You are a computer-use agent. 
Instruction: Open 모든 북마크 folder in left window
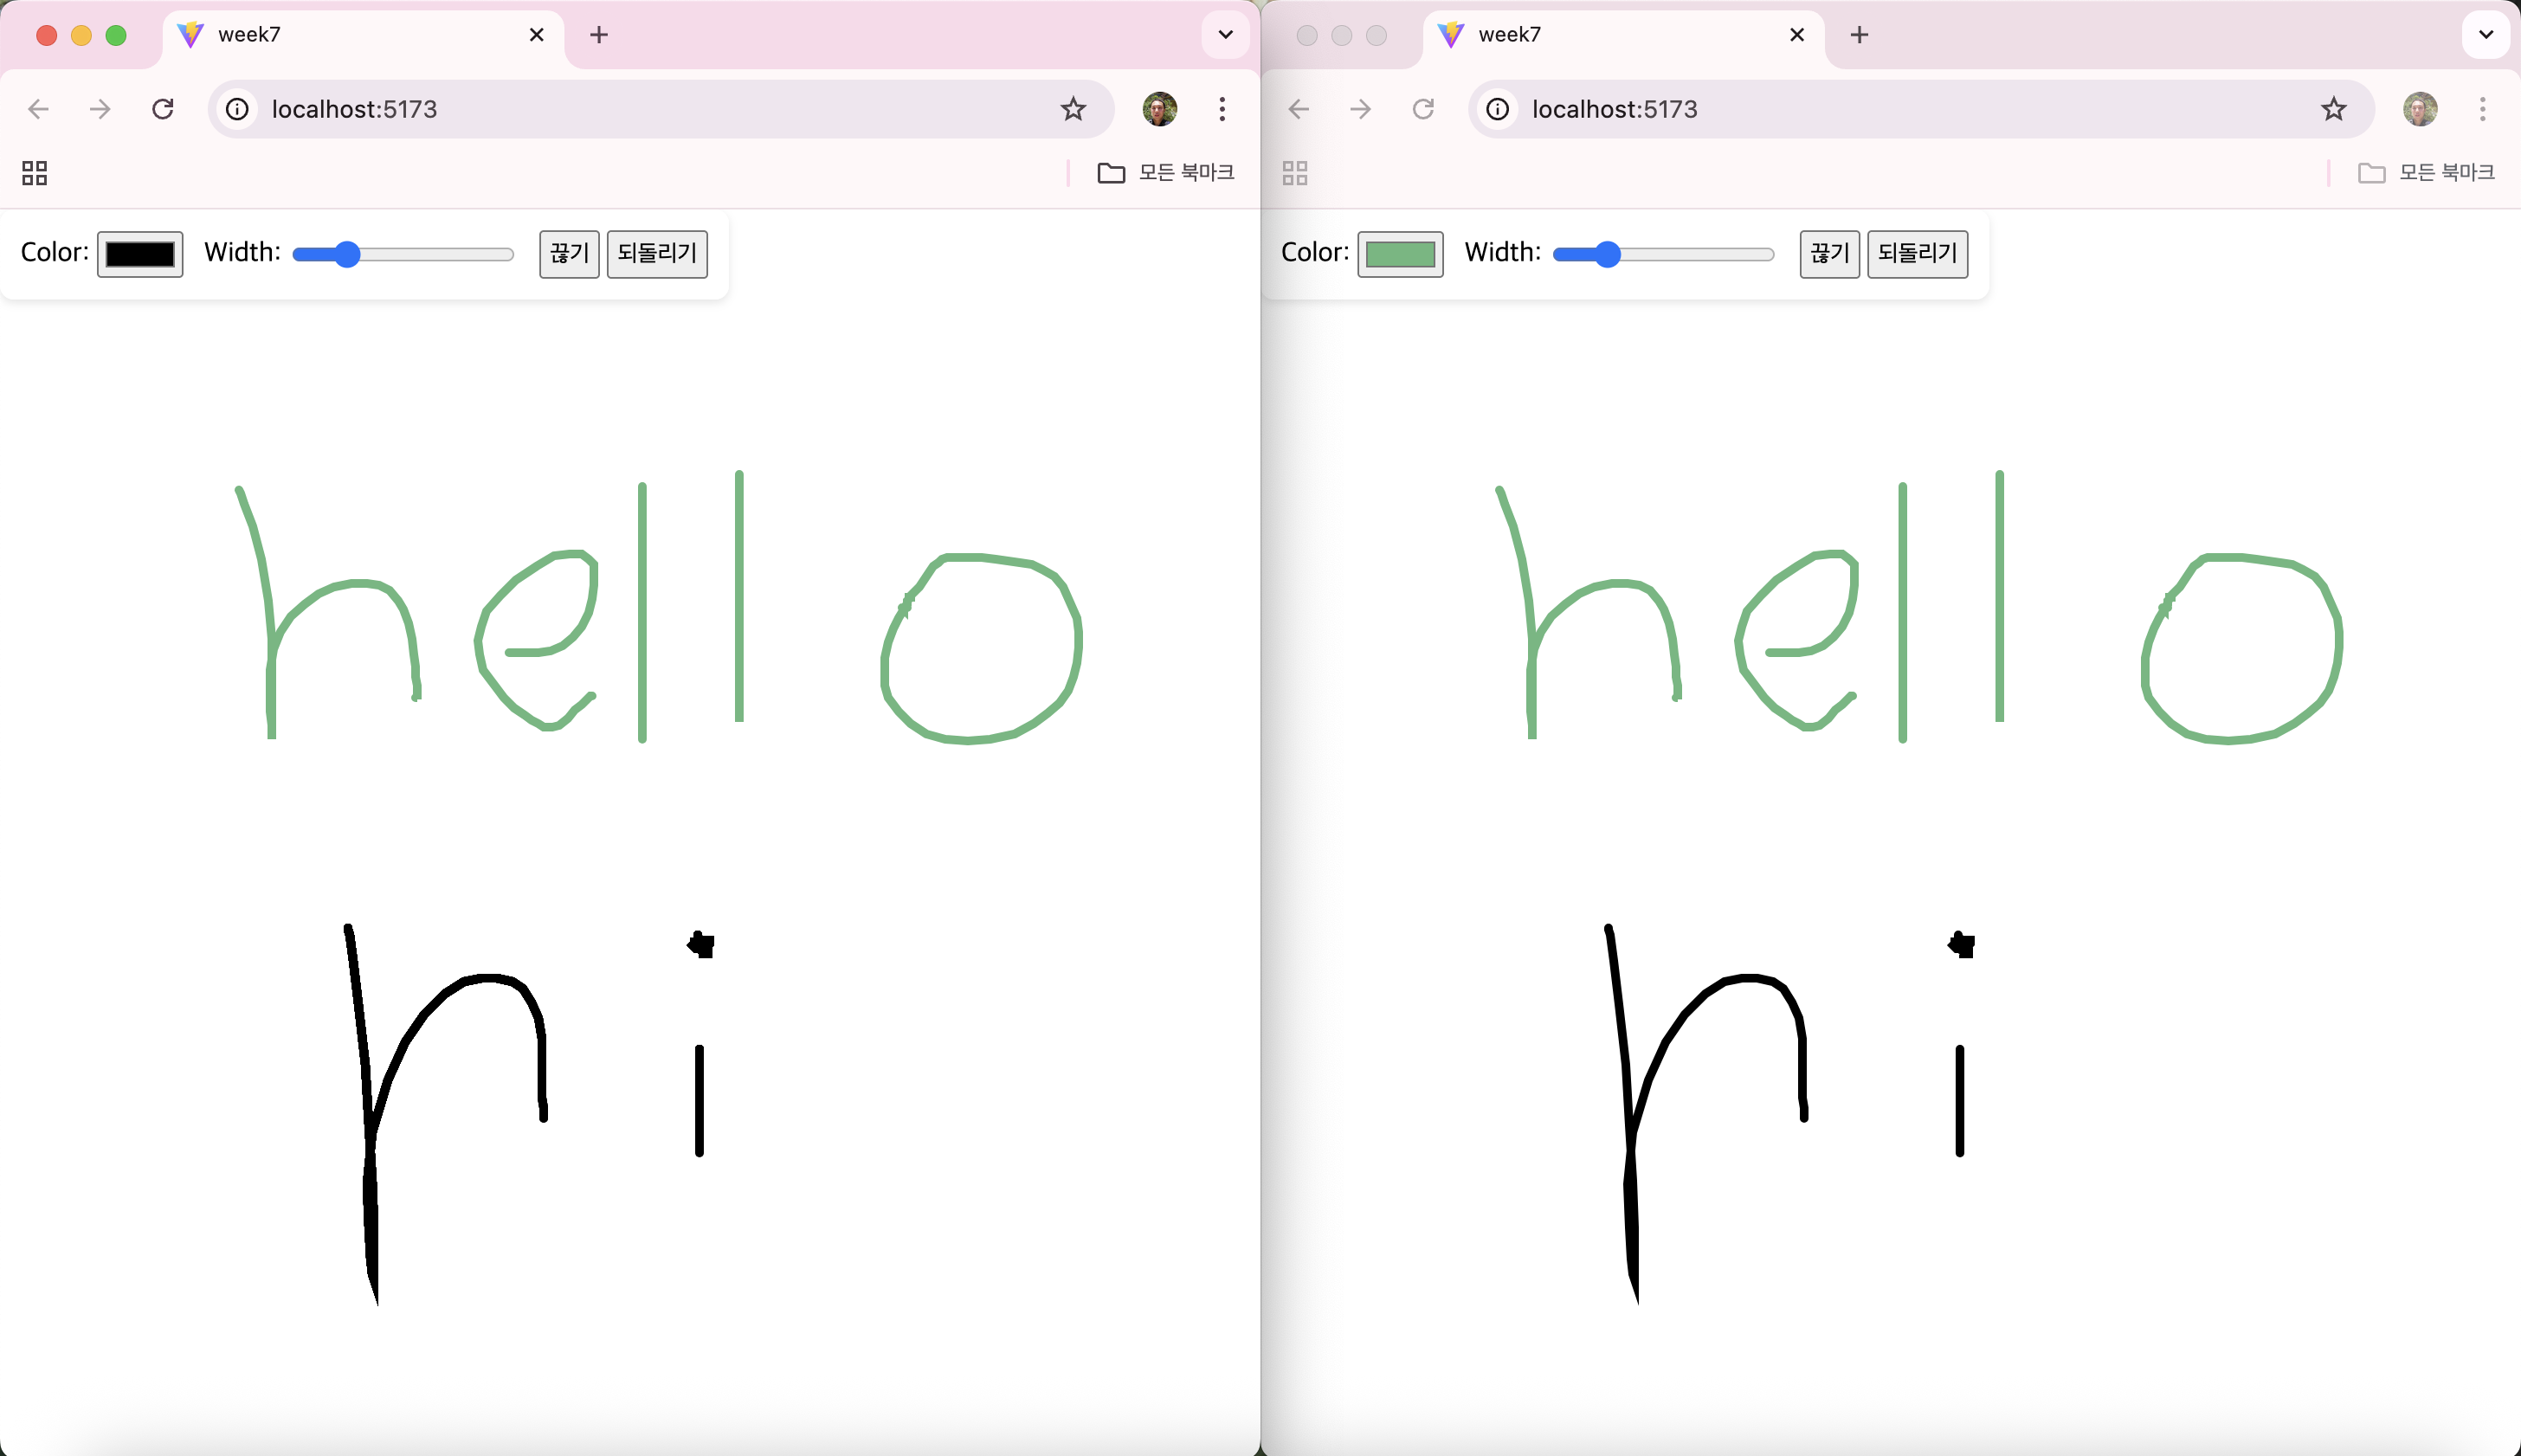click(x=1166, y=173)
